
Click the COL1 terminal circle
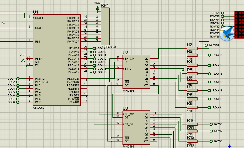[x=18, y=79]
